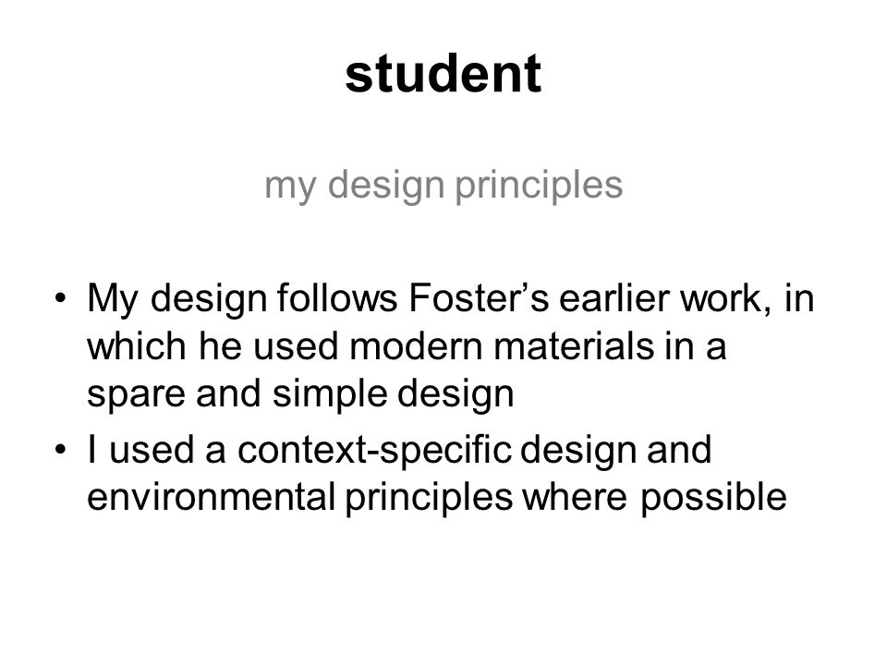Click "principles" in the second bullet
887x665 pixels.
click(x=429, y=498)
